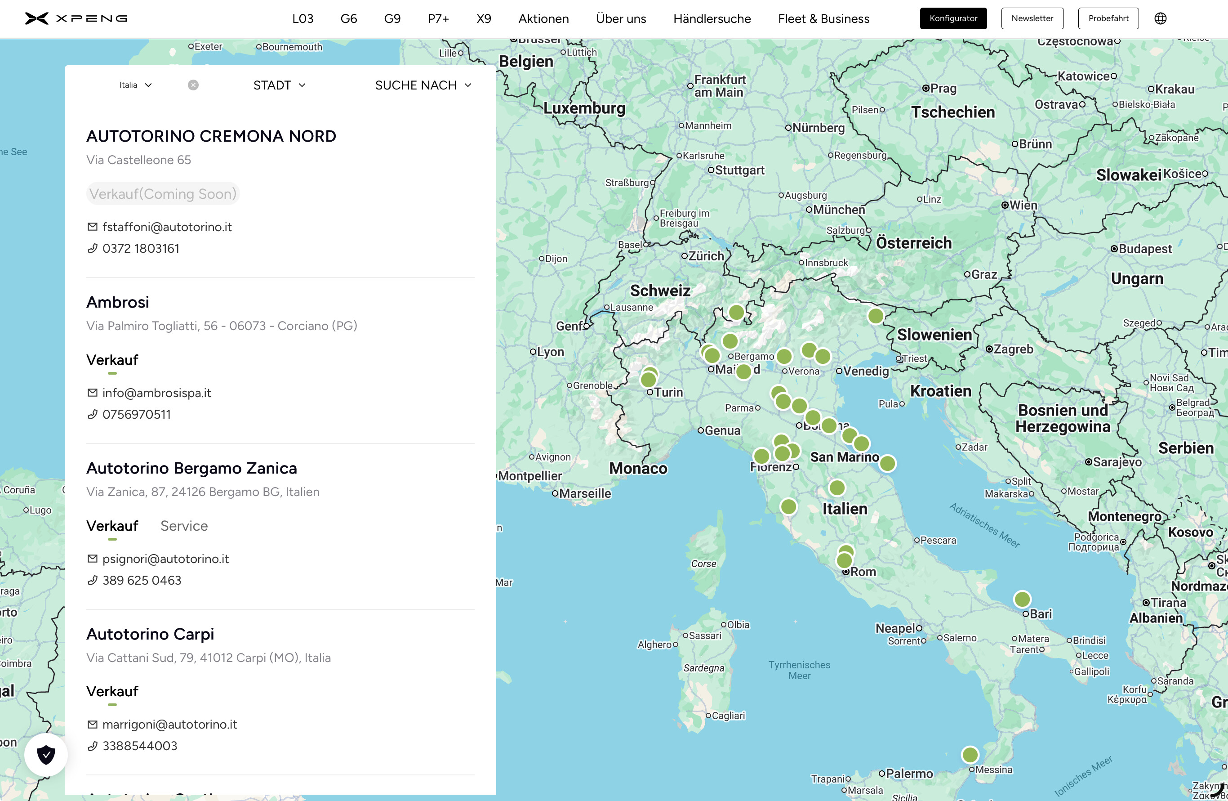
Task: Click the address Via Zanica, 87, 24126 Bergamo
Action: [x=203, y=492]
